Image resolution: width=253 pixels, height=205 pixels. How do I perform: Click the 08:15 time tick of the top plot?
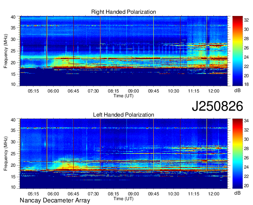113,91
